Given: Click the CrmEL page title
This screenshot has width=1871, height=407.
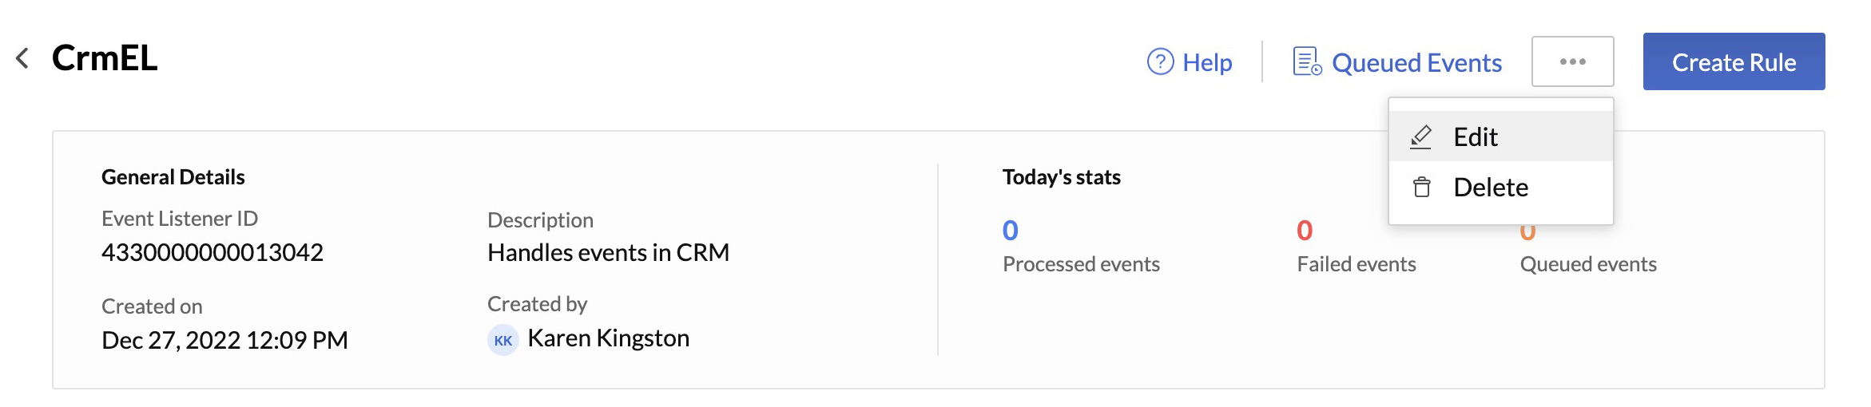Looking at the screenshot, I should (105, 58).
